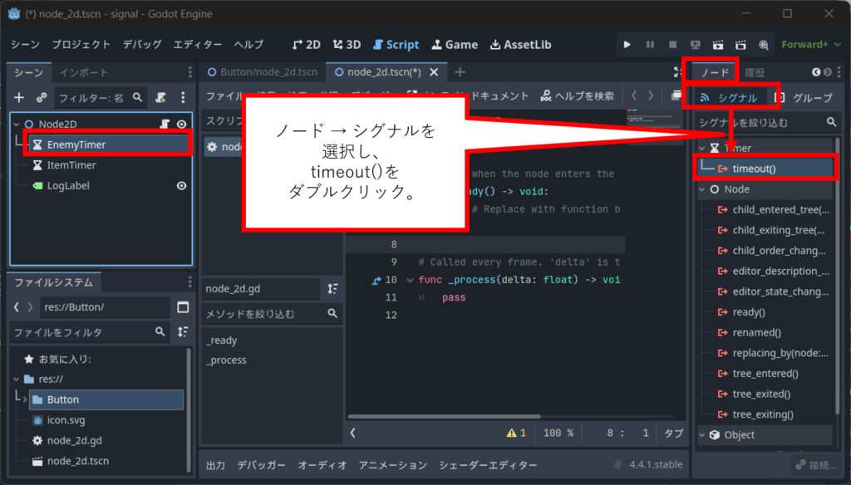The image size is (851, 485).
Task: Collapse the Object signals section
Action: point(702,434)
